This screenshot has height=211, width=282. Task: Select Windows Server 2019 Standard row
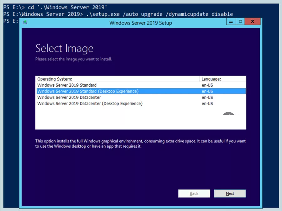[141, 85]
